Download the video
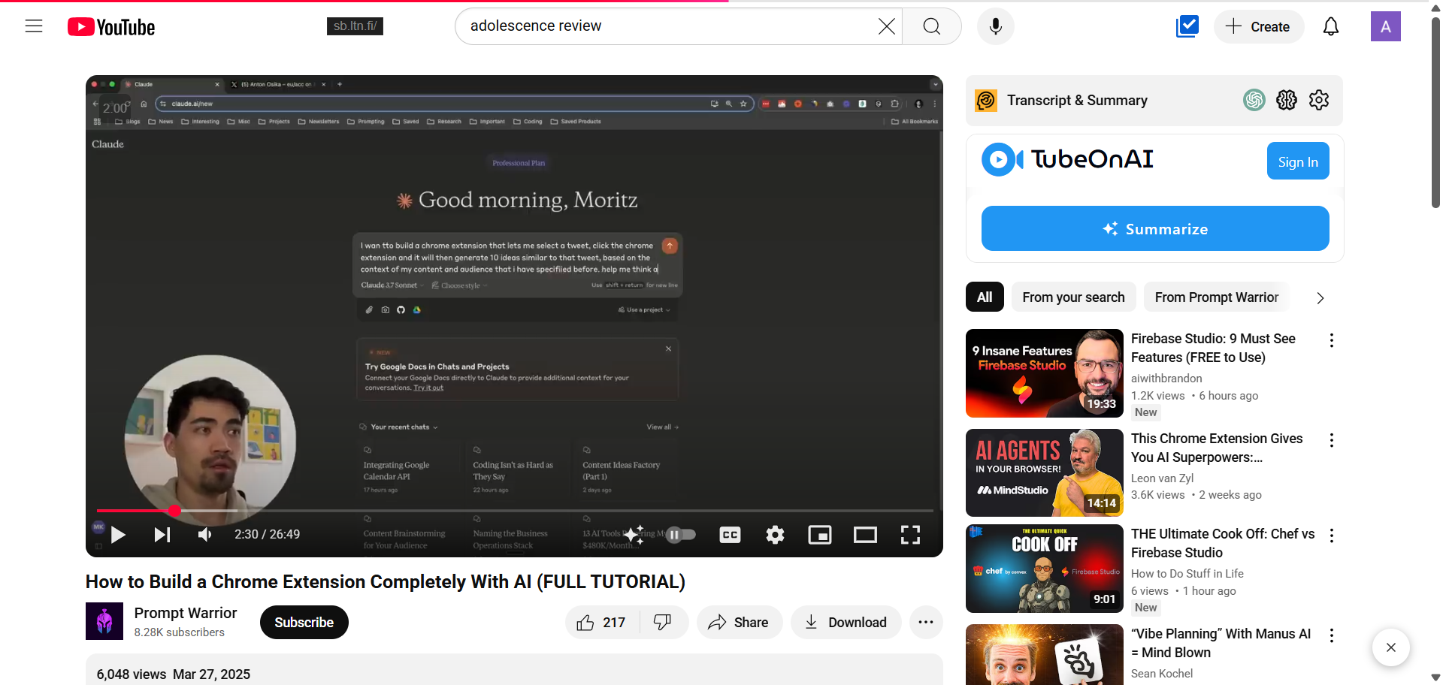The image size is (1443, 685). tap(846, 623)
